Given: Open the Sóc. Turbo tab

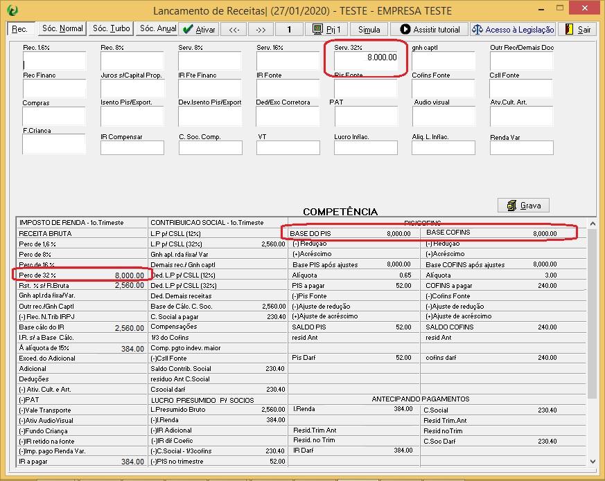Looking at the screenshot, I should (x=111, y=29).
